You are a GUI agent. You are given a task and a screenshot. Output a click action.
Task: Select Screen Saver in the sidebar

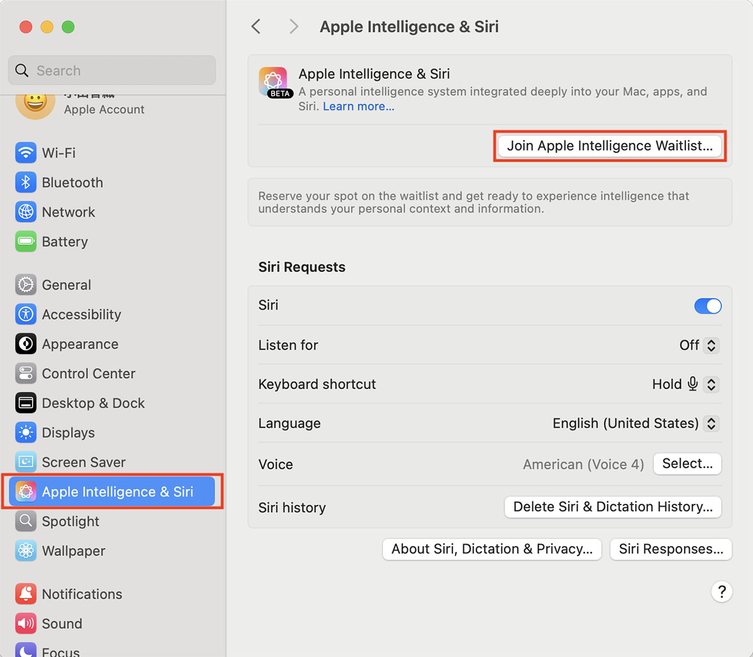coord(113,462)
